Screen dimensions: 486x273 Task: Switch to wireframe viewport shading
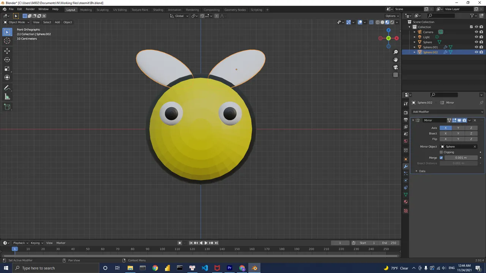(x=377, y=22)
